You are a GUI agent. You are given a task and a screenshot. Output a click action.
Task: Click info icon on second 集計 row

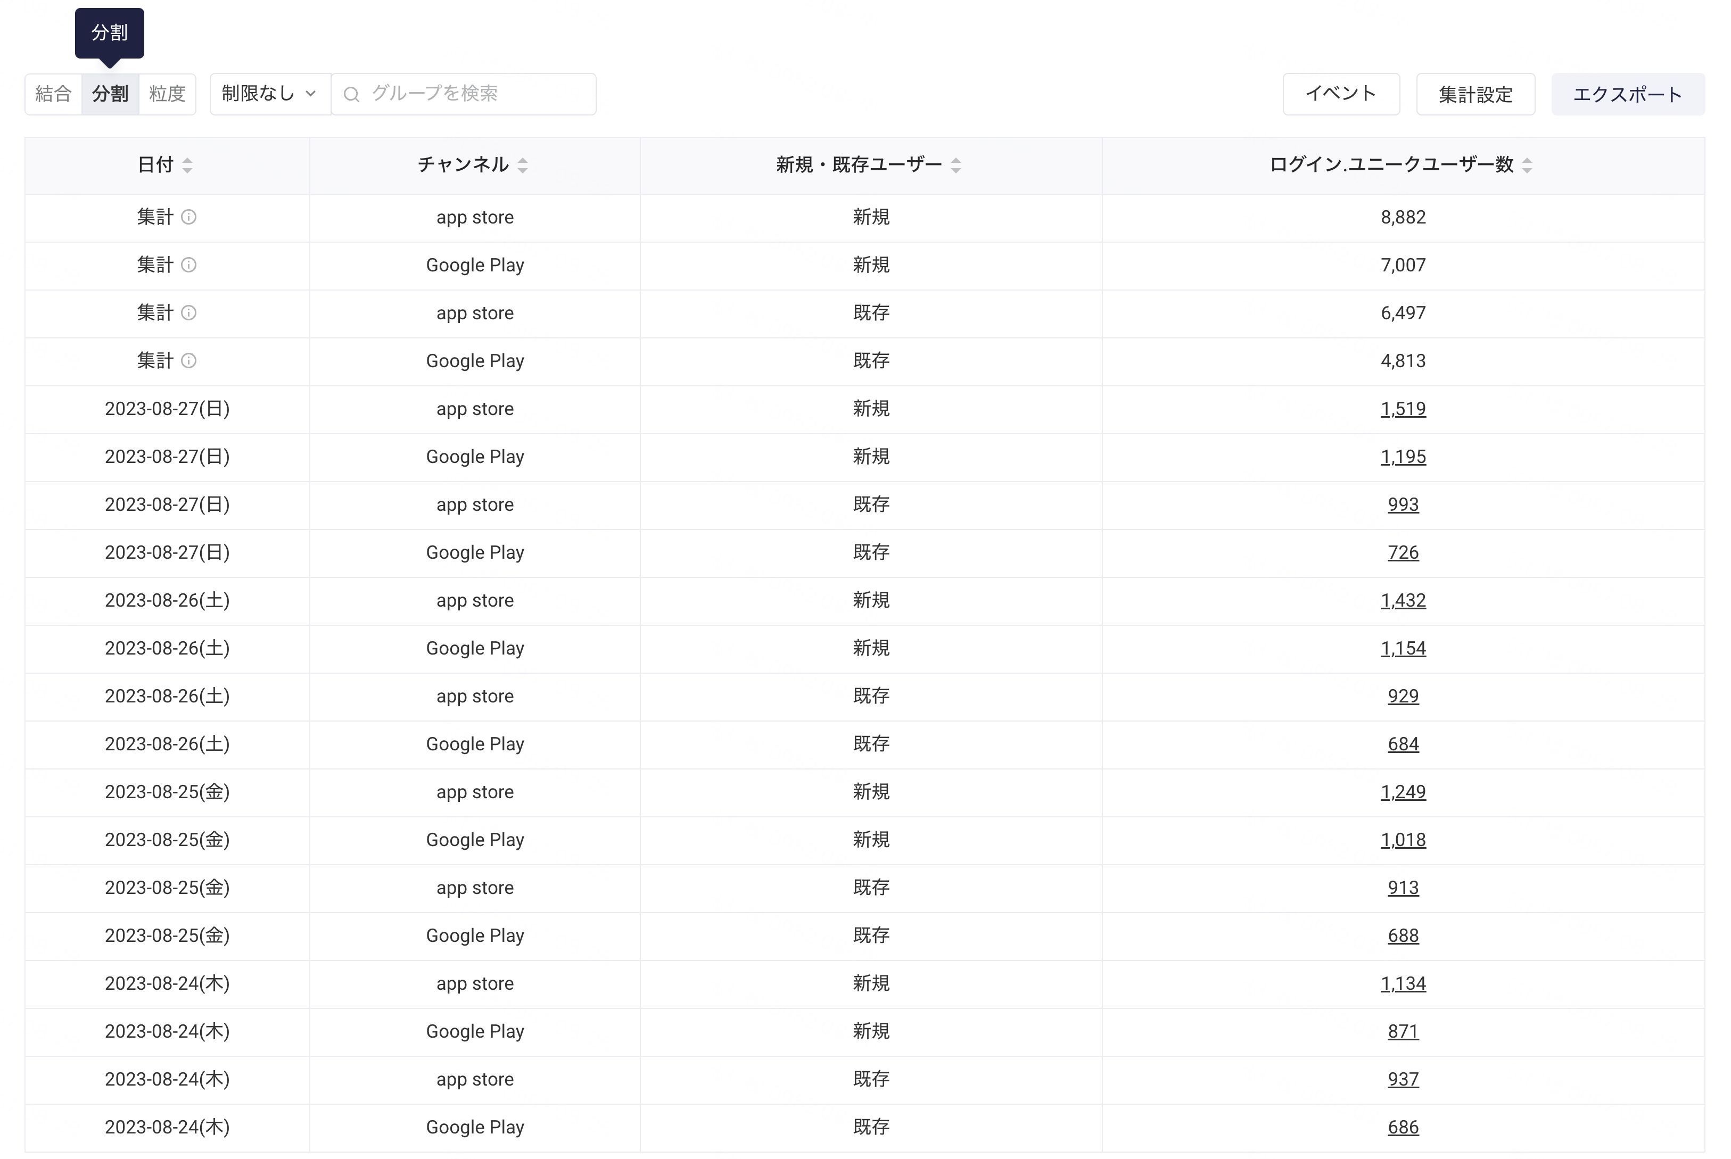pos(188,266)
